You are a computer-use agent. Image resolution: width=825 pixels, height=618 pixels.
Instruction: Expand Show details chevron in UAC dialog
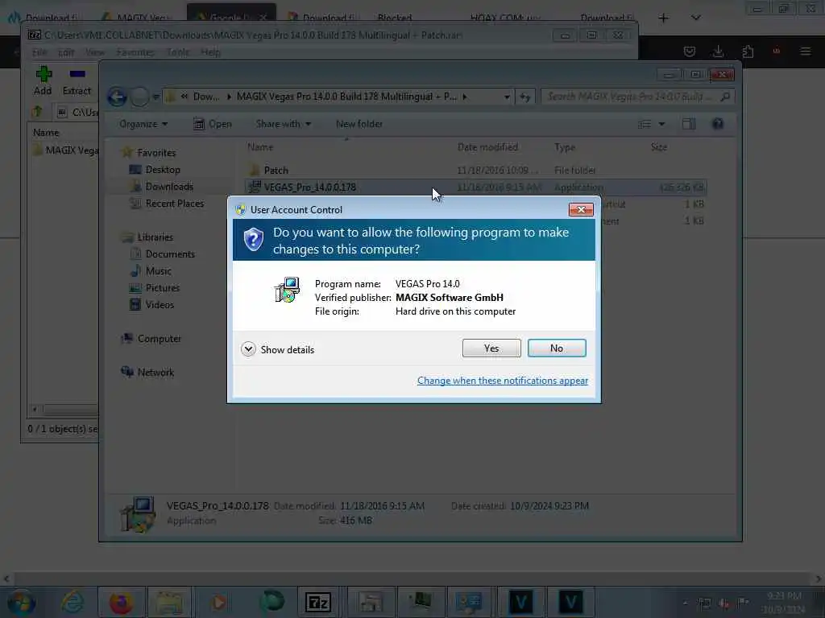point(248,349)
